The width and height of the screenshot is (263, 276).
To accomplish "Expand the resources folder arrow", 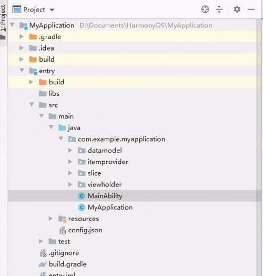I will click(50, 219).
